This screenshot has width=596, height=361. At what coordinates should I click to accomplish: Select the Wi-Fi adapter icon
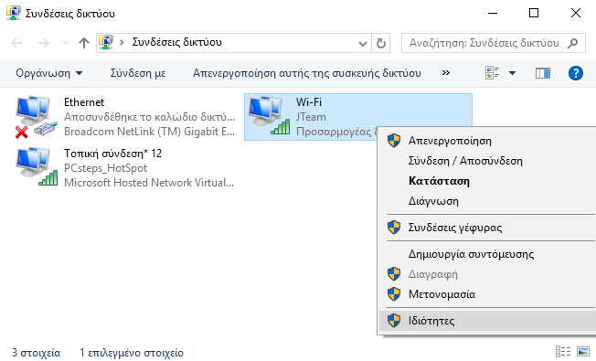point(269,115)
